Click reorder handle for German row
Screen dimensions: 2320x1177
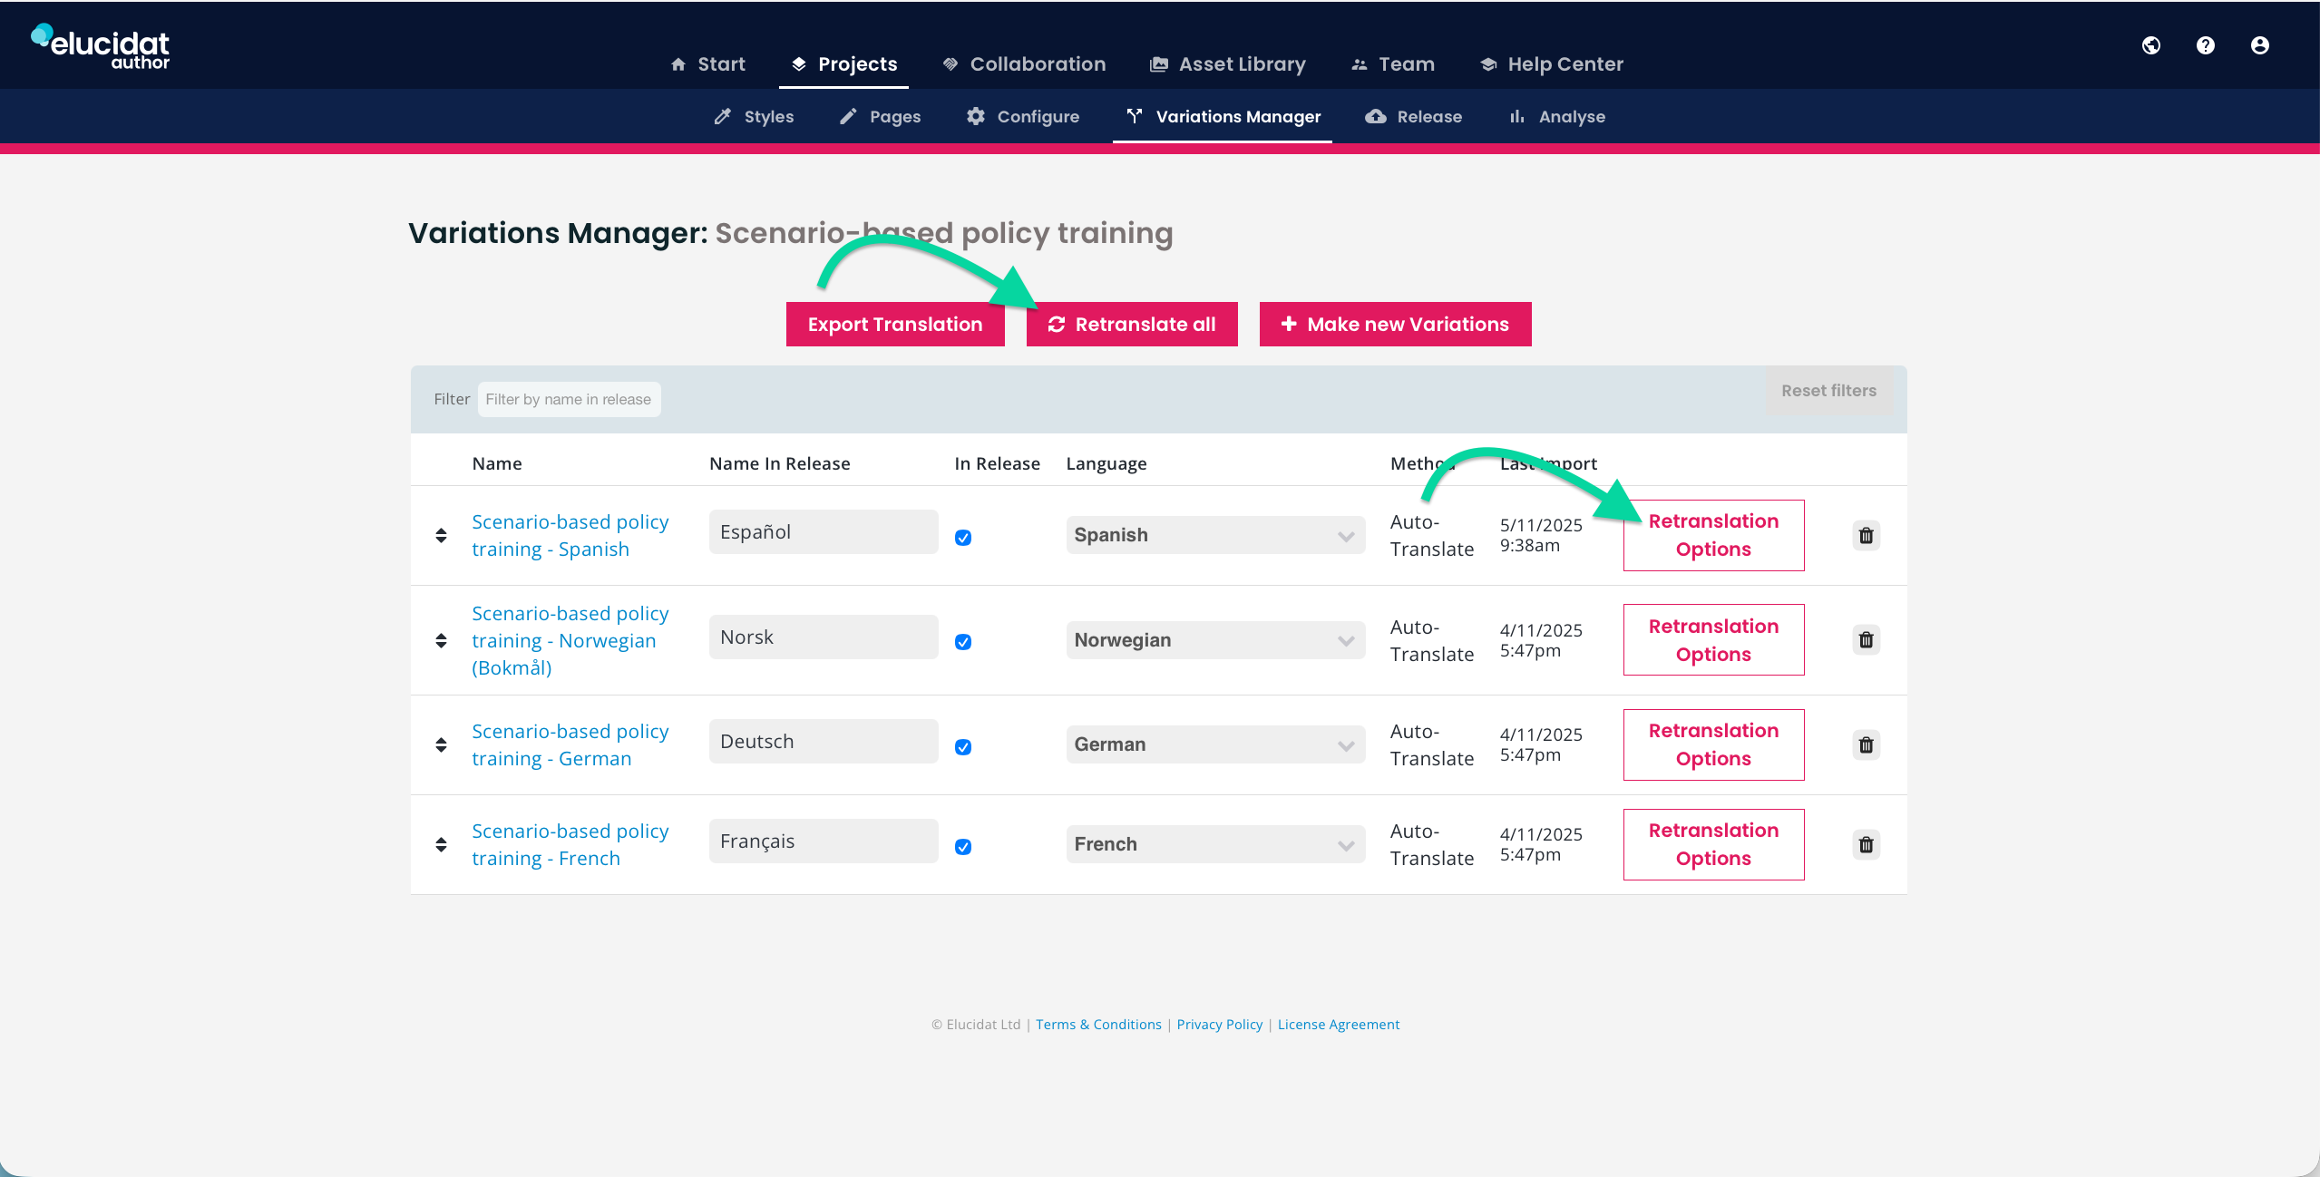[x=441, y=745]
